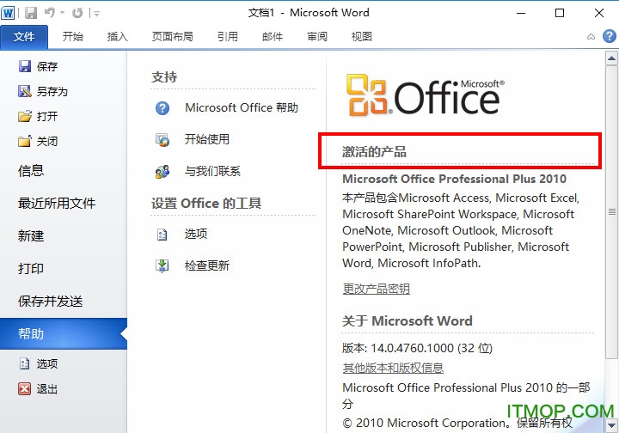The image size is (619, 433).
Task: Choose 打开 in the backstage menu
Action: click(47, 116)
